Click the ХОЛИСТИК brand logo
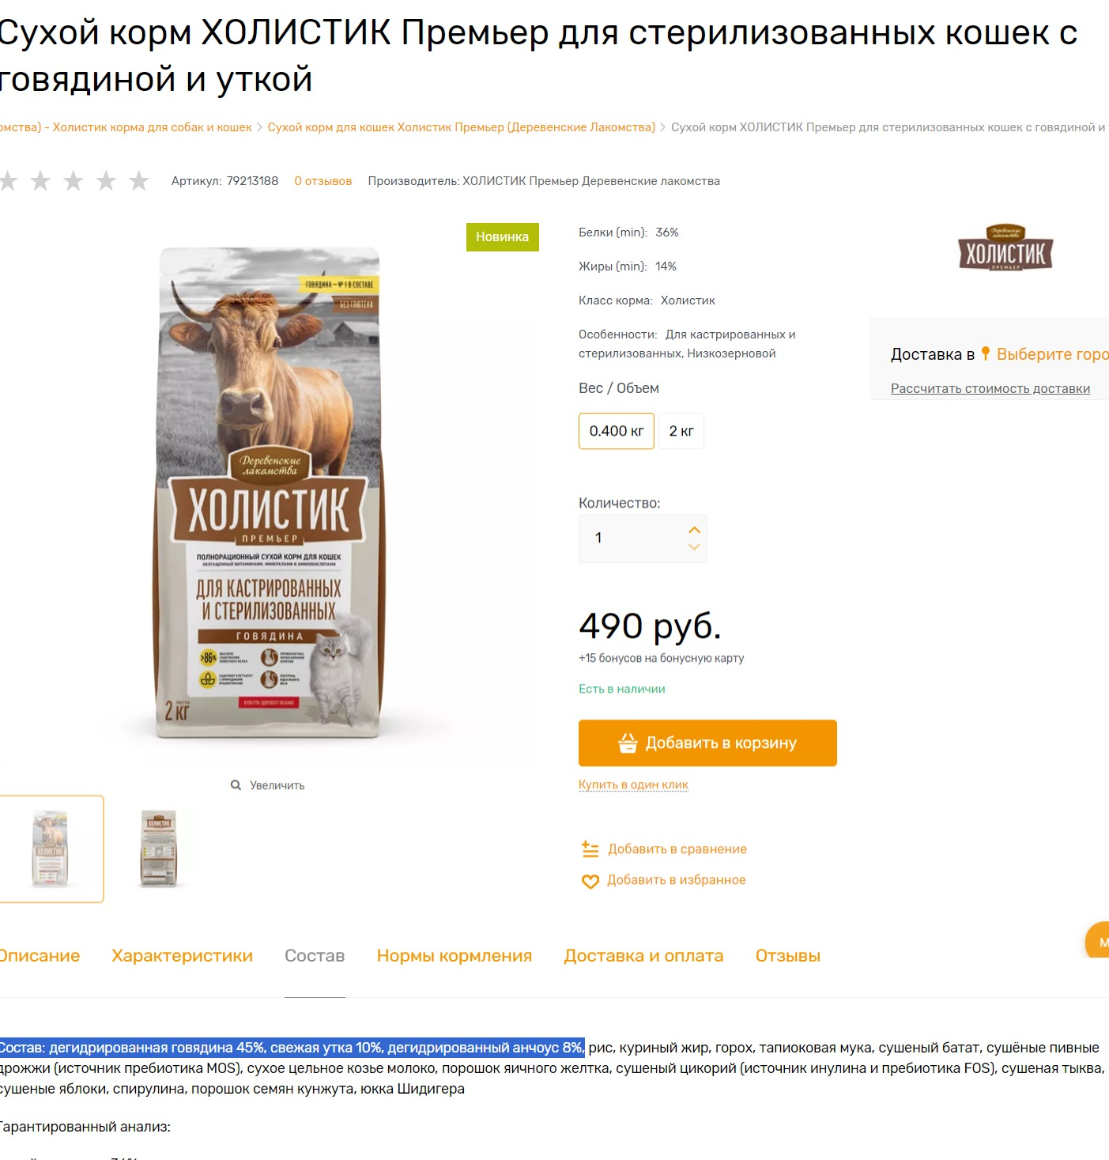1109x1160 pixels. (1005, 247)
